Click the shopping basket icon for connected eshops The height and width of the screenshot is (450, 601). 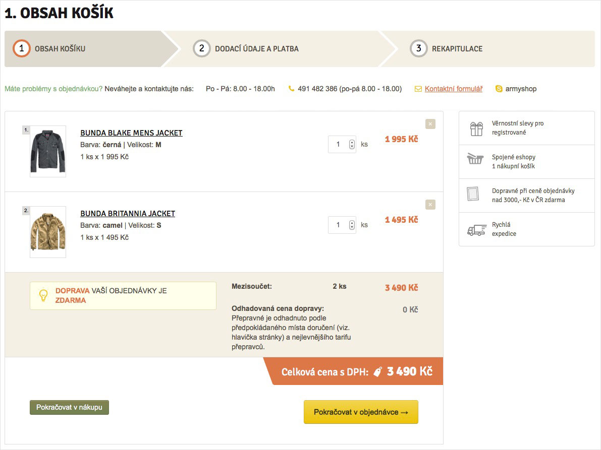[475, 160]
